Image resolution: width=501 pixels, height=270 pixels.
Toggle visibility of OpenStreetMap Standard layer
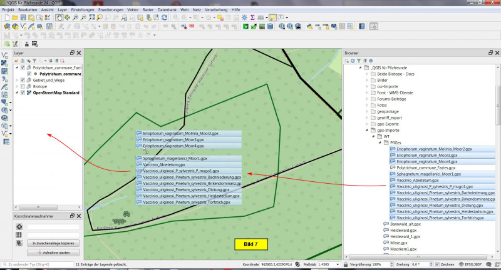[x=23, y=92]
